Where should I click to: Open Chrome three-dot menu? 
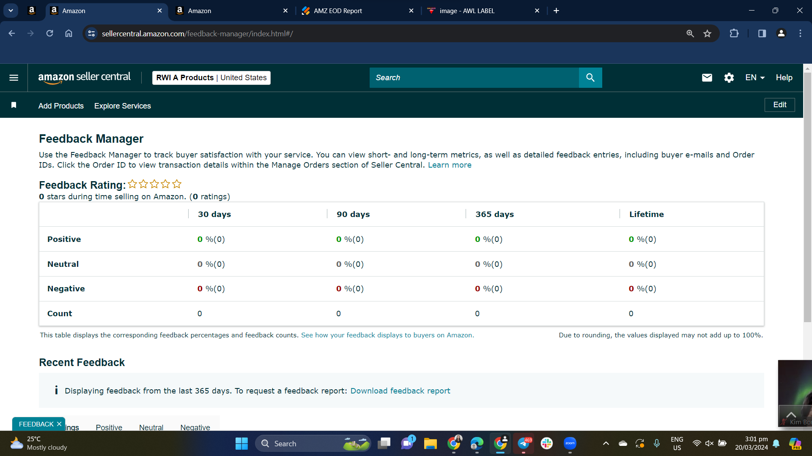coord(800,33)
